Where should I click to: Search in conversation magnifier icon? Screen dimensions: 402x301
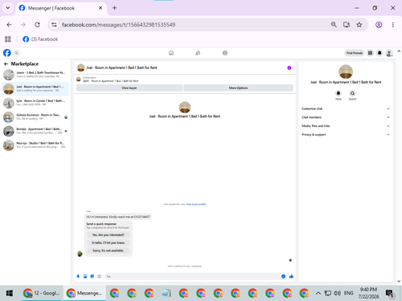(352, 93)
